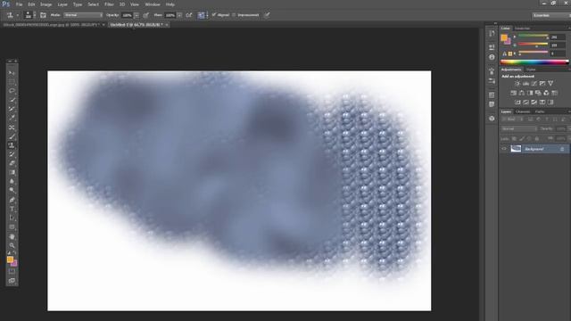Select the Eraser tool

click(12, 163)
